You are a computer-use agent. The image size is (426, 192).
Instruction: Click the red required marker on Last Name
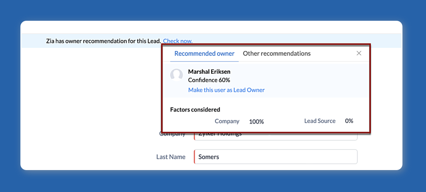[194, 157]
